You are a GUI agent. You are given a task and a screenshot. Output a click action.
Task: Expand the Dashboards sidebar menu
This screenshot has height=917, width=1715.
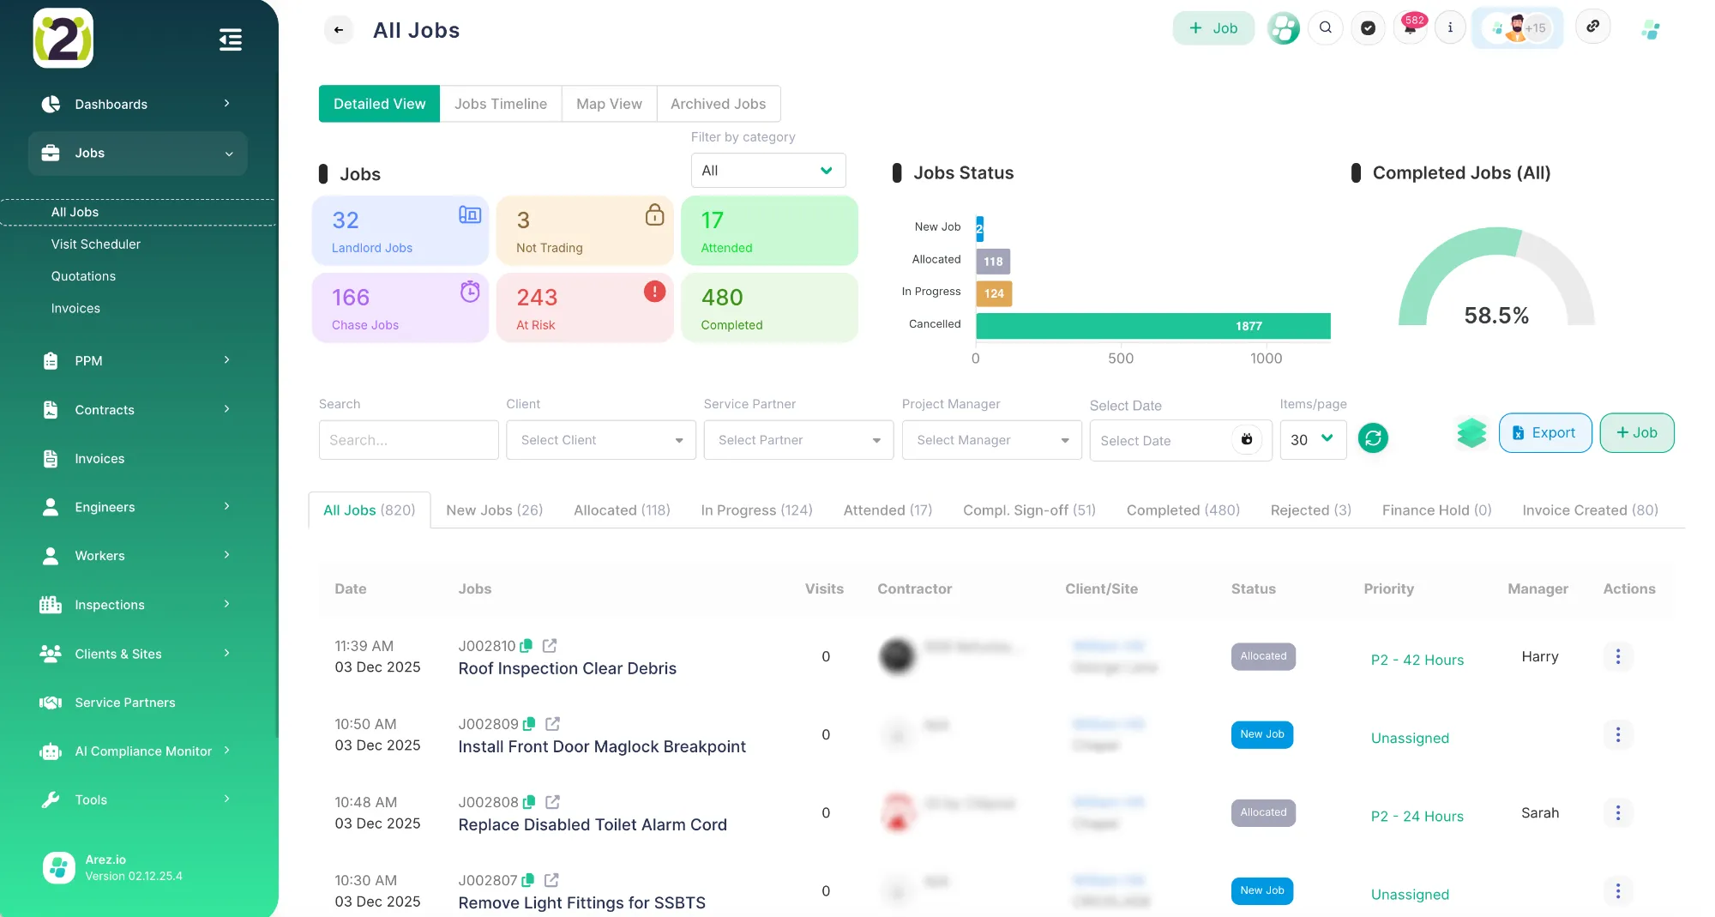pos(137,104)
